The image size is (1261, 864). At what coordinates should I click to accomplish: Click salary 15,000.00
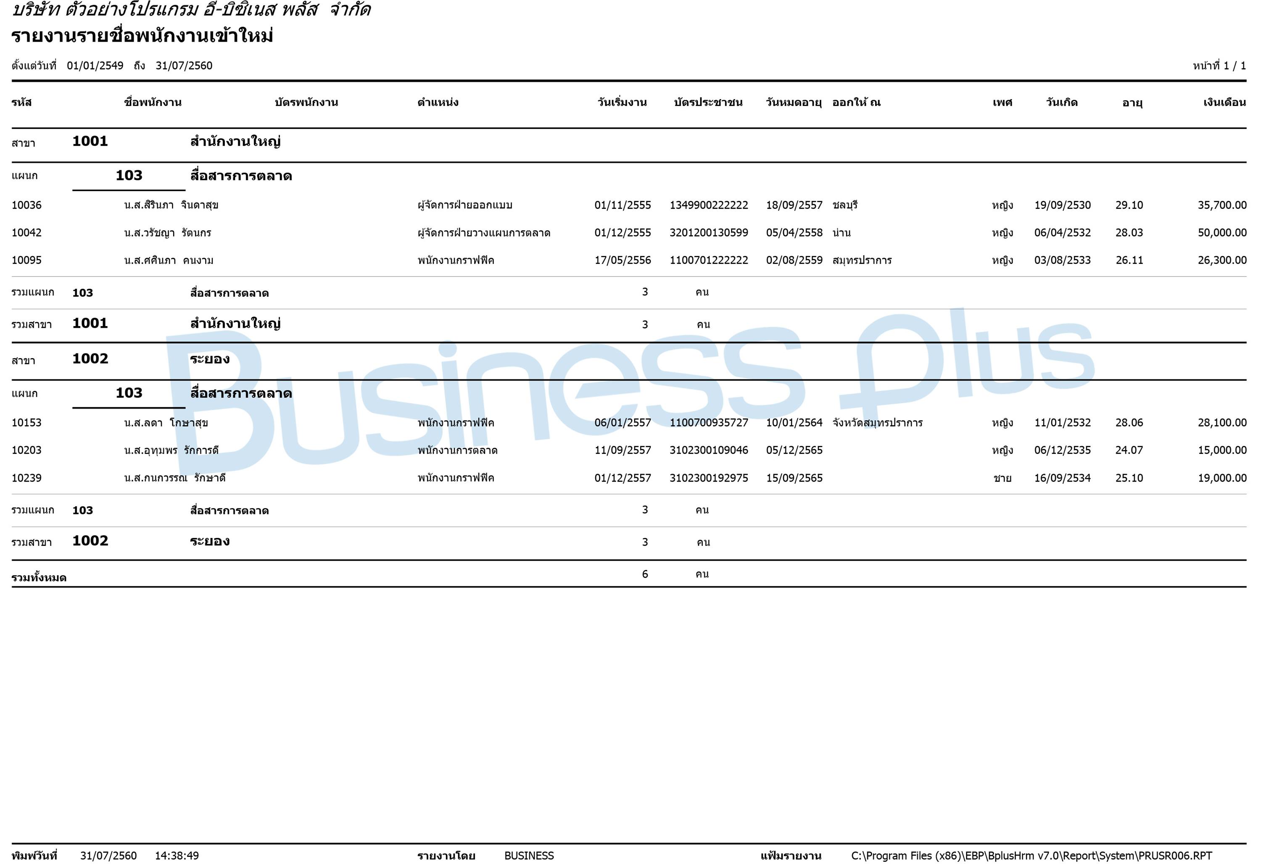[x=1222, y=450]
